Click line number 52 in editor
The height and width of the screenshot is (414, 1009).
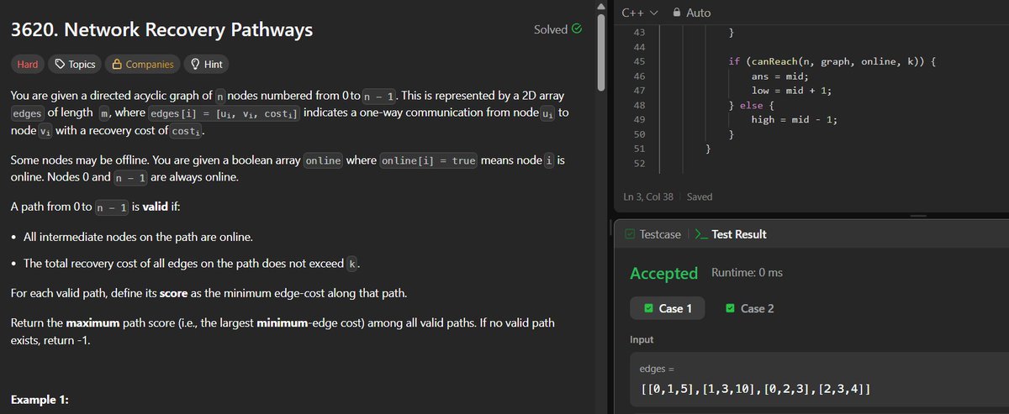click(x=638, y=163)
